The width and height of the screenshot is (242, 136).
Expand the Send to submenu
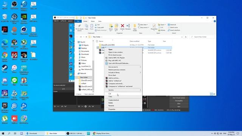click(x=123, y=90)
